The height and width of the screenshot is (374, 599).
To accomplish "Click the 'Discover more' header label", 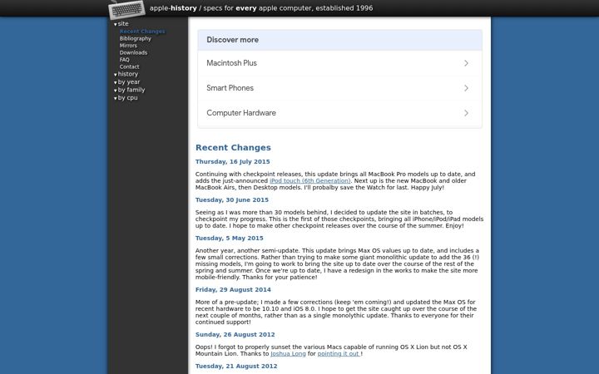I will (x=232, y=40).
